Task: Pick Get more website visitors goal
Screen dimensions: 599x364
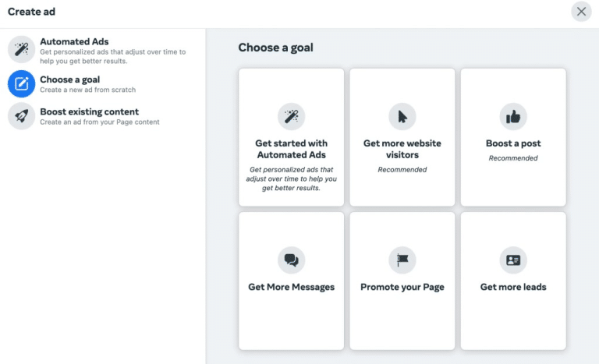Action: (x=402, y=149)
